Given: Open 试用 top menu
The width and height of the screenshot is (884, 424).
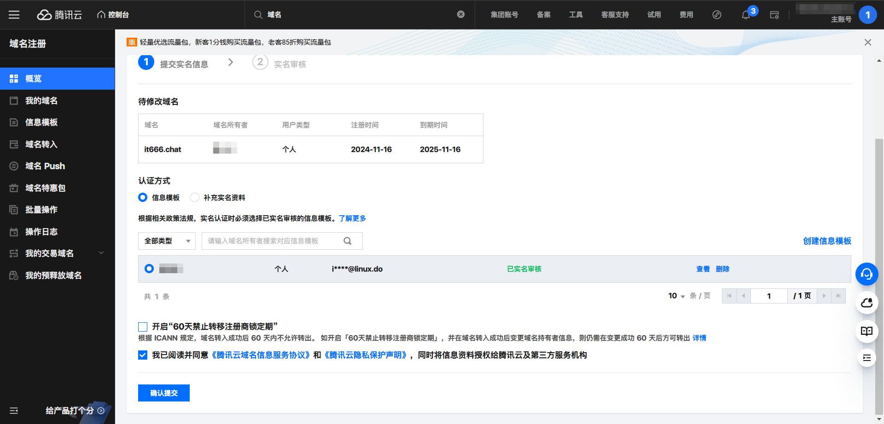Looking at the screenshot, I should click(654, 15).
